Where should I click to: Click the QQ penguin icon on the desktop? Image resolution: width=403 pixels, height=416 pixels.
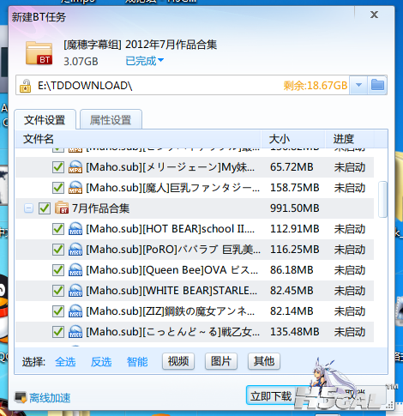(4, 309)
